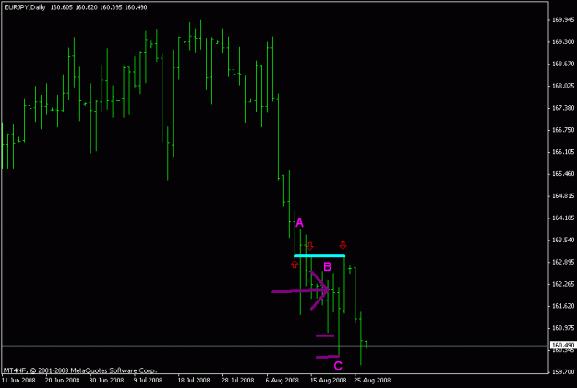Select the 161.620 price axis label
577x388 pixels.
coord(563,306)
